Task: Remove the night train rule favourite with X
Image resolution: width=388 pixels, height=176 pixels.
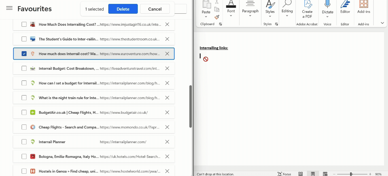Action: click(167, 97)
